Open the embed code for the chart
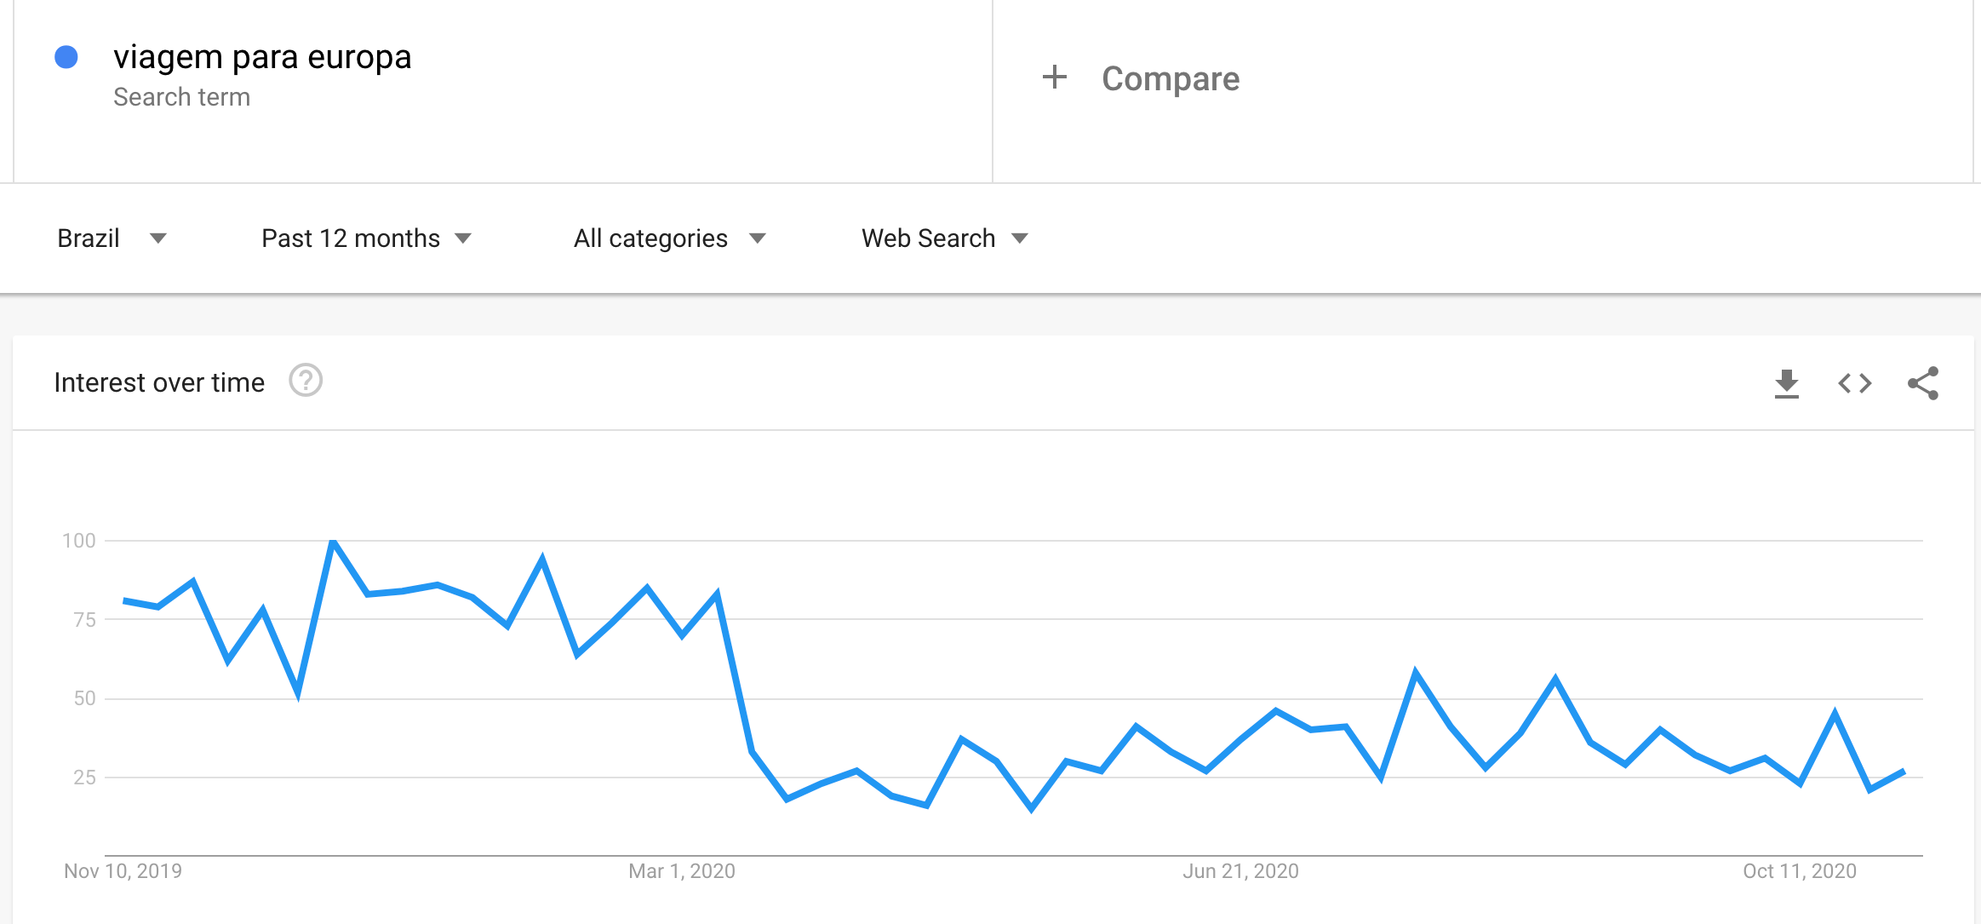1981x924 pixels. coord(1855,383)
